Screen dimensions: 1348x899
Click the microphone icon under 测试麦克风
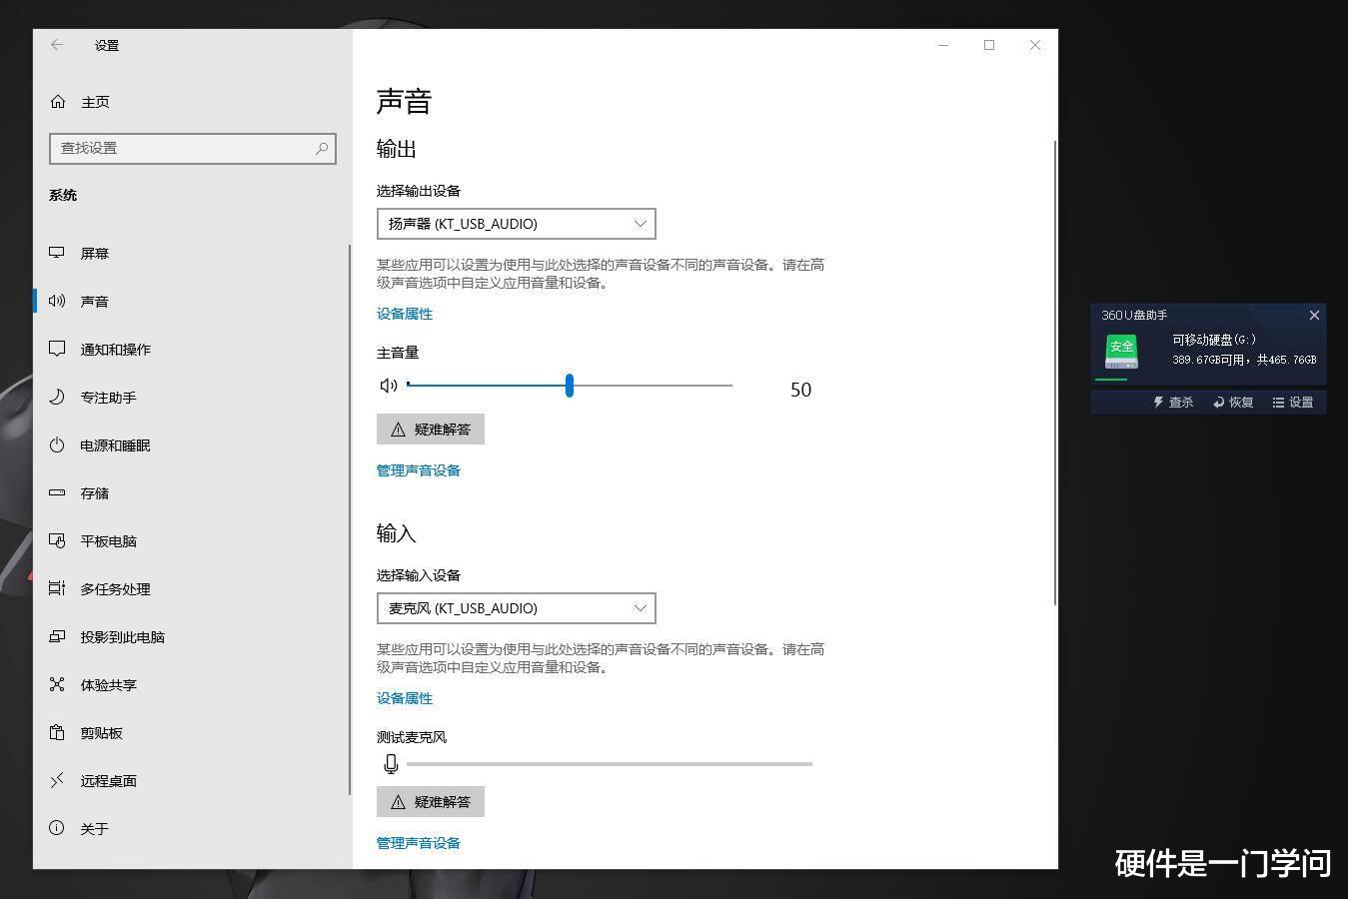coord(391,764)
